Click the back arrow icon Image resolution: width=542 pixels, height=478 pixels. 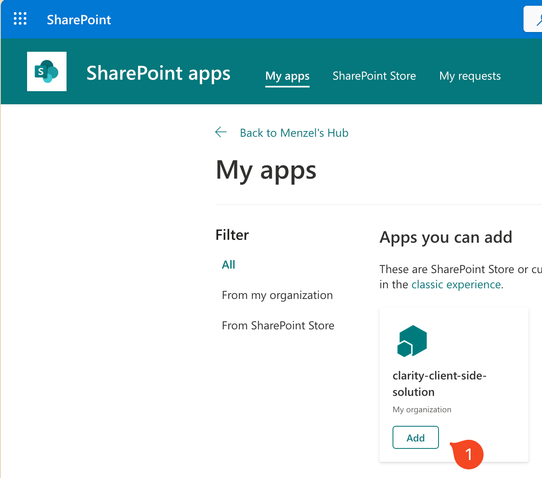pyautogui.click(x=221, y=132)
